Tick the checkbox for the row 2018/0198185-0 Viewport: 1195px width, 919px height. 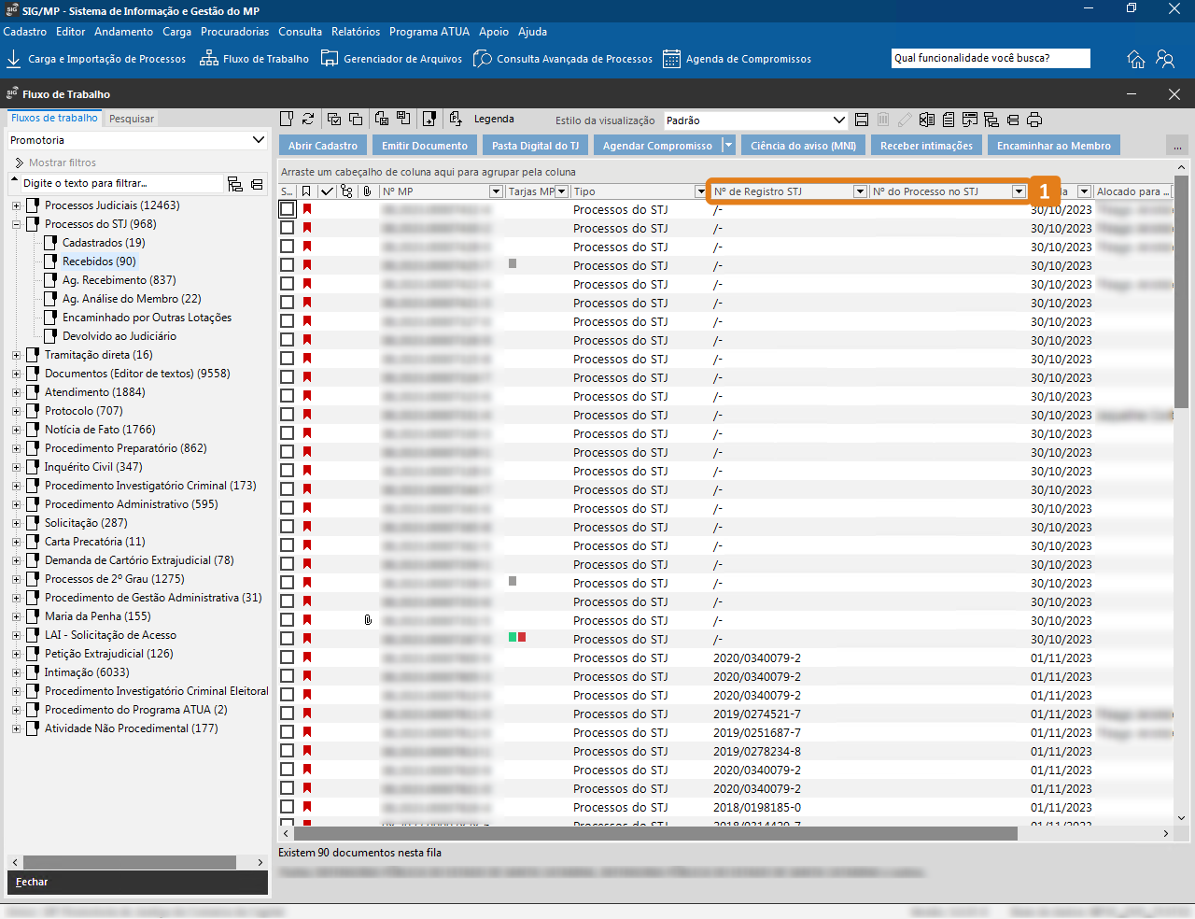288,807
